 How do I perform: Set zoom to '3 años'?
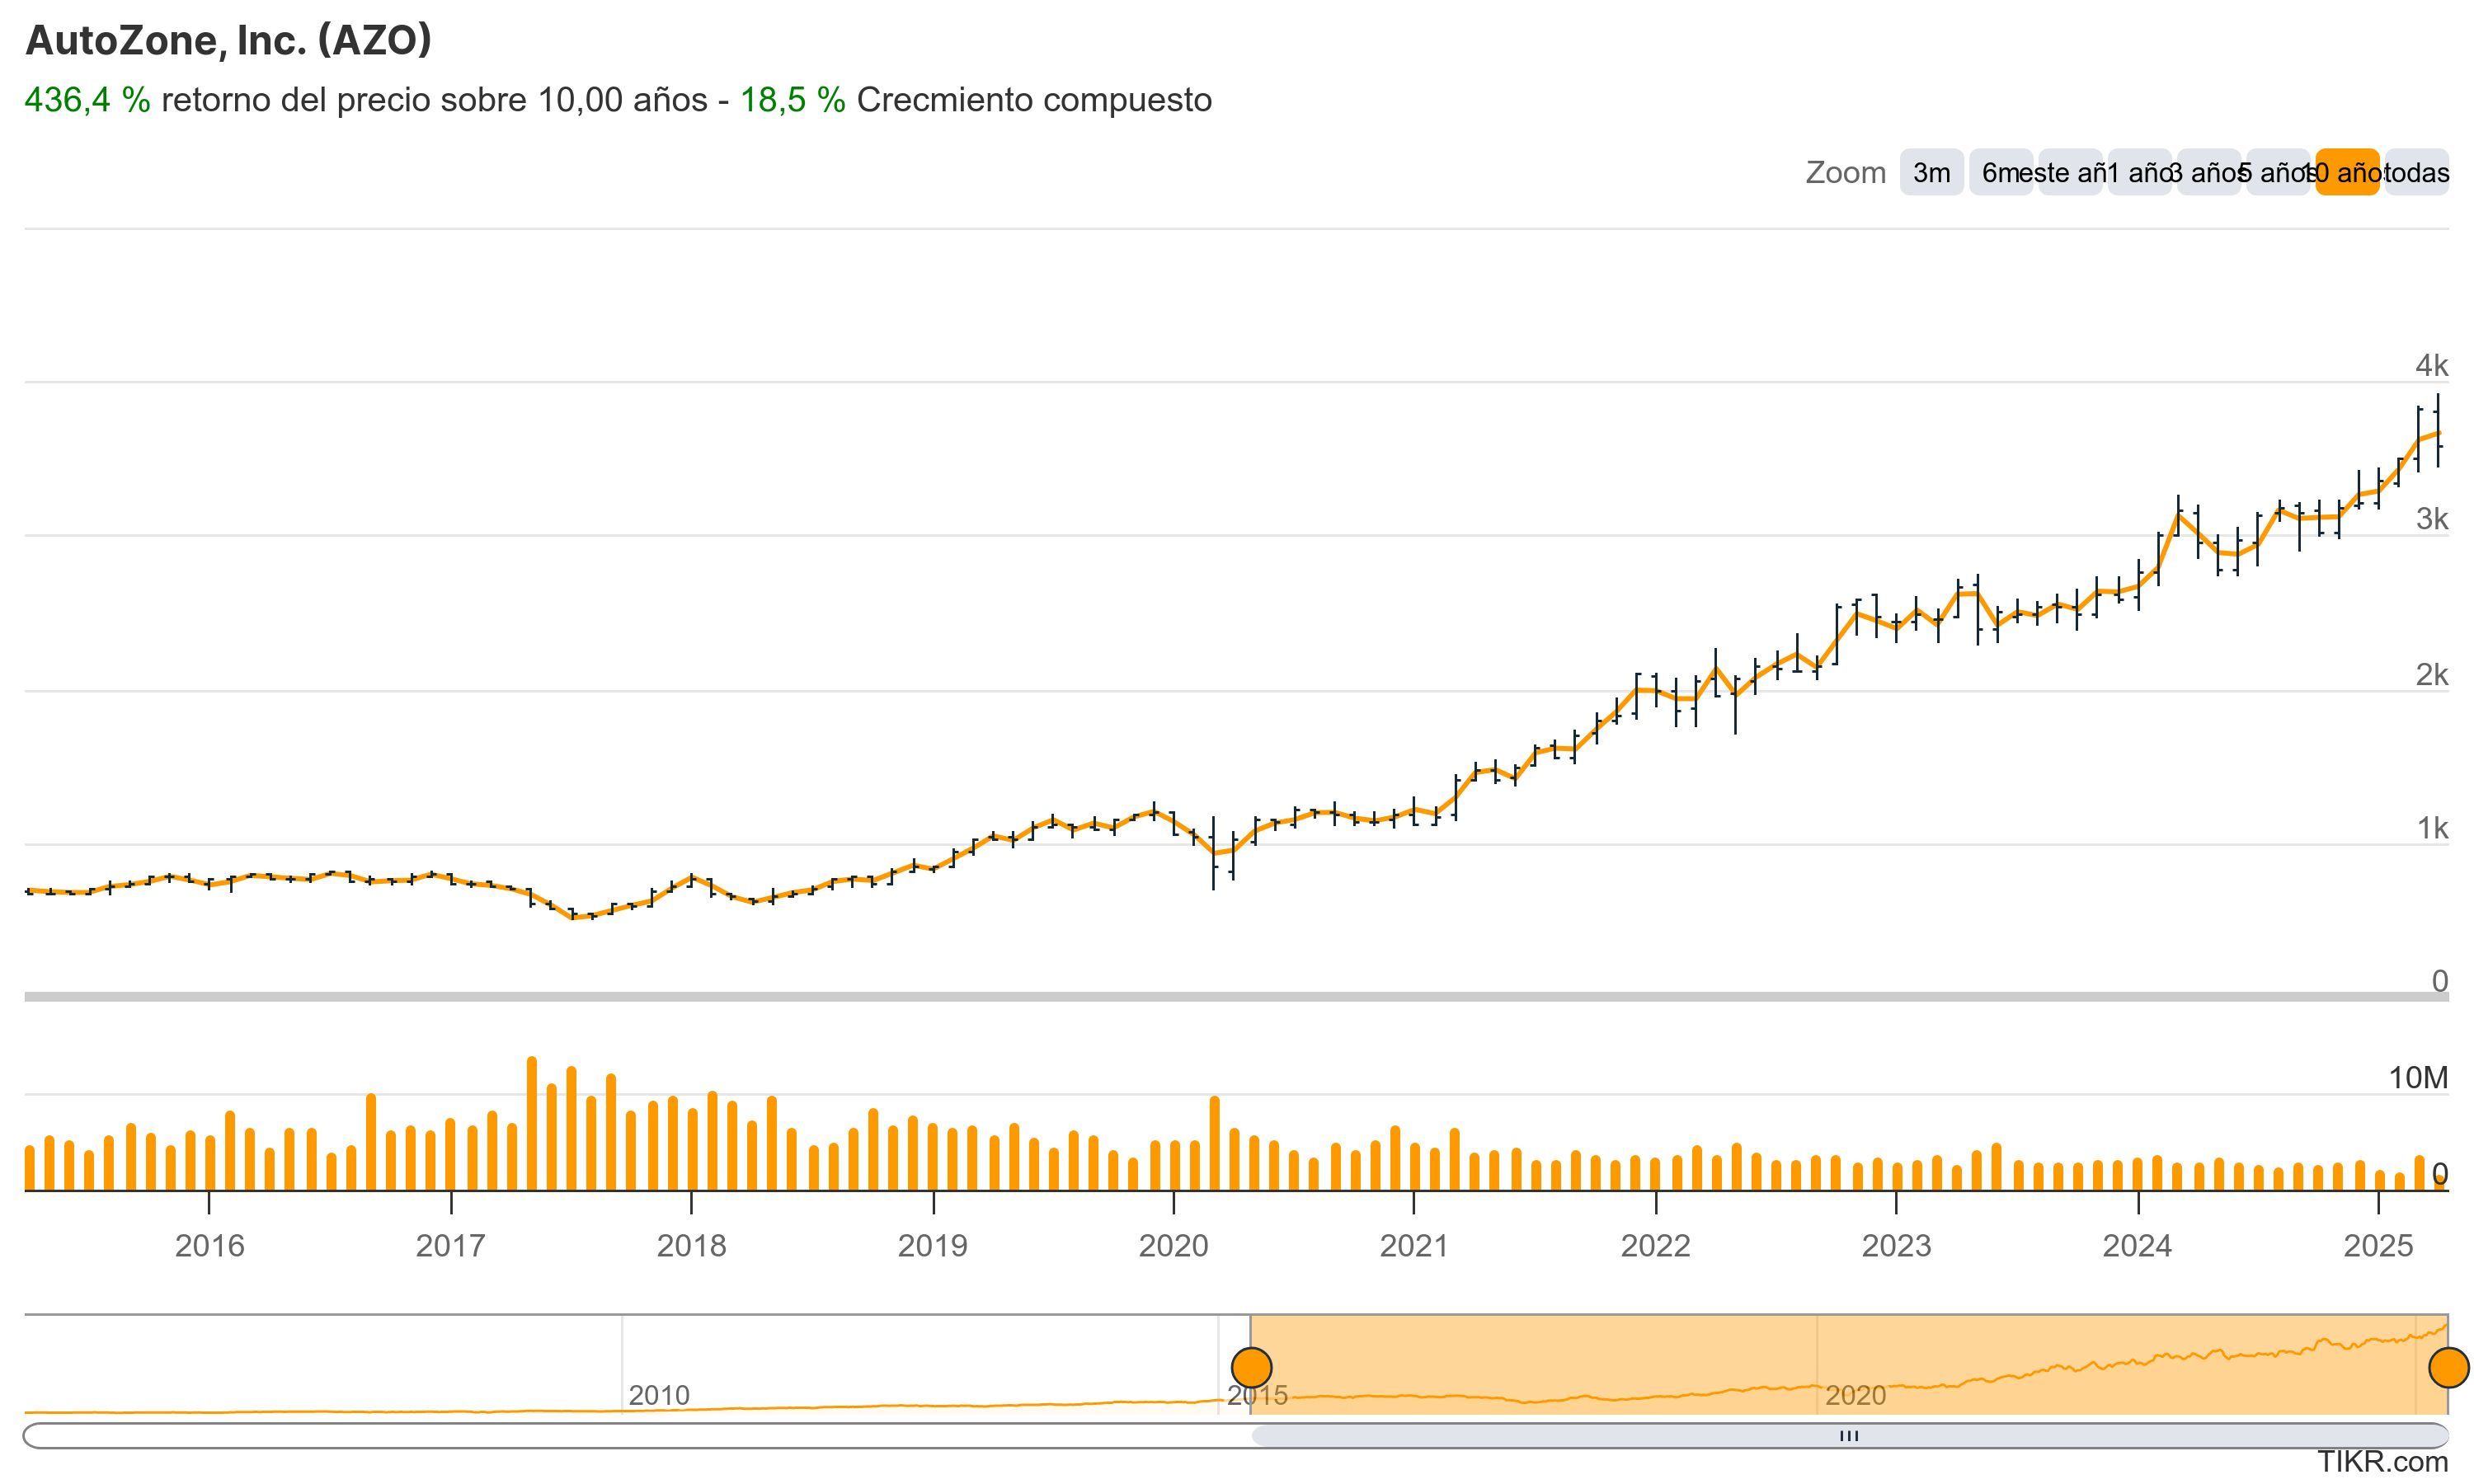tap(2208, 172)
